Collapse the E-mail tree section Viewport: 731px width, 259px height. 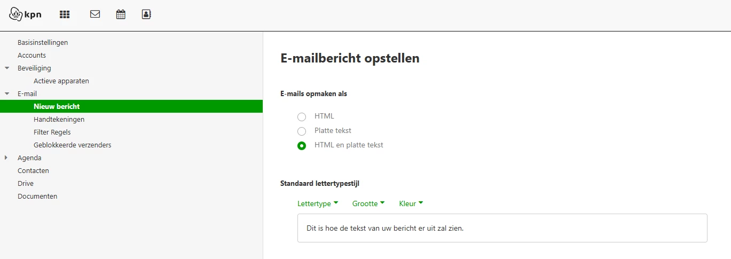coord(7,94)
